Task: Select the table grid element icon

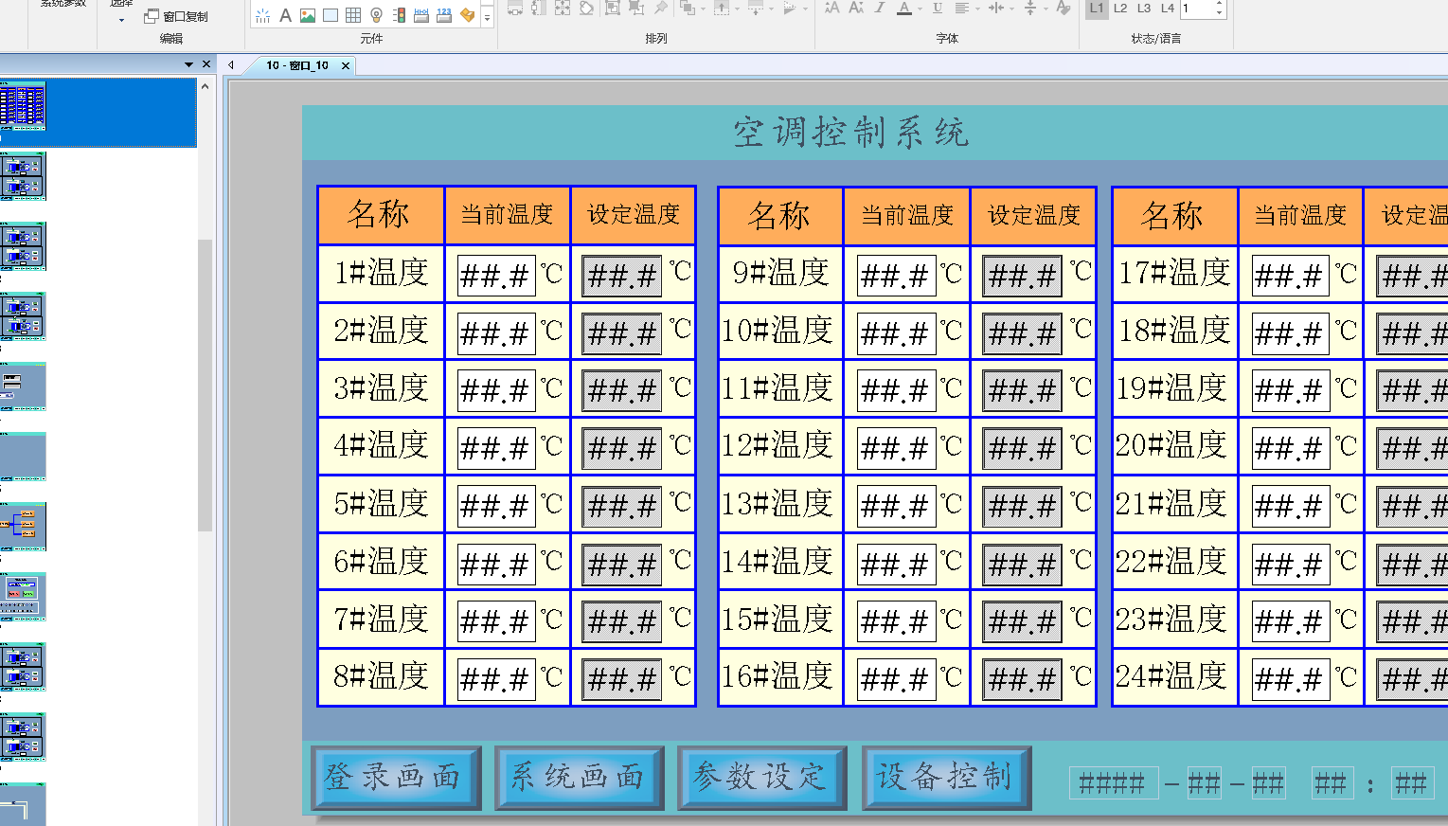Action: coord(353,15)
